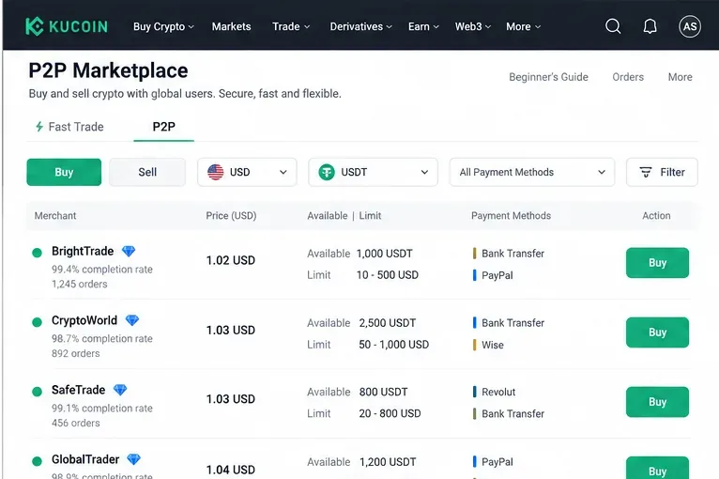Click the KuCoin logo
Screen dimensions: 719x479
point(67,26)
